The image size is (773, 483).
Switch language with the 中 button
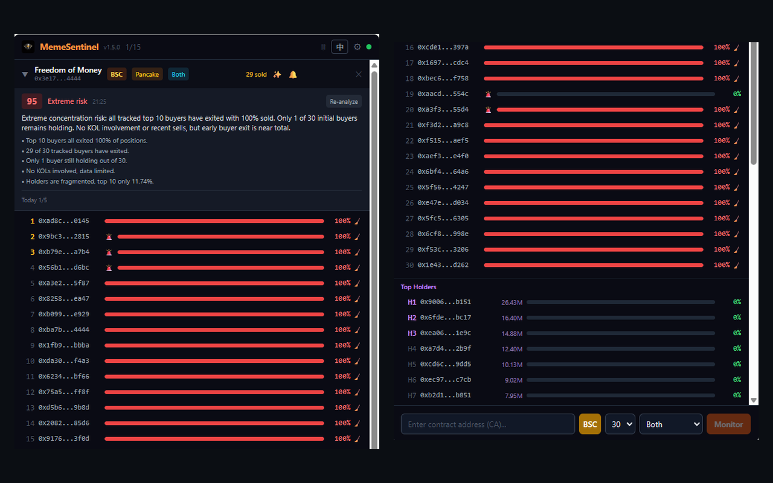click(340, 47)
